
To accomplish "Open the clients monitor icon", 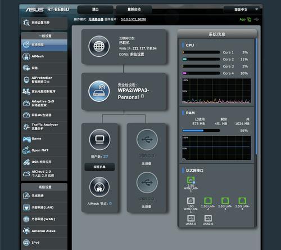I will [x=99, y=140].
